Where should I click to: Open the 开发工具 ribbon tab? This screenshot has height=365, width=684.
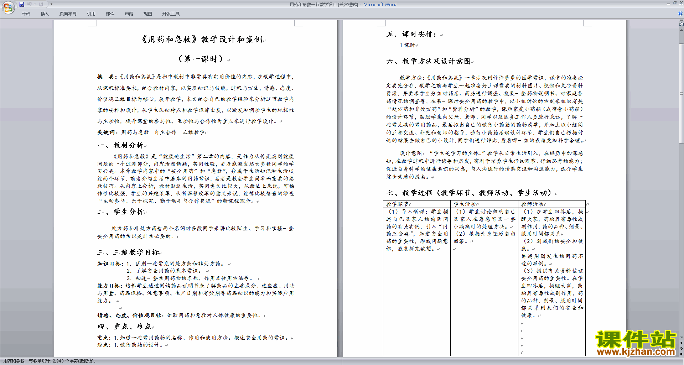(171, 14)
